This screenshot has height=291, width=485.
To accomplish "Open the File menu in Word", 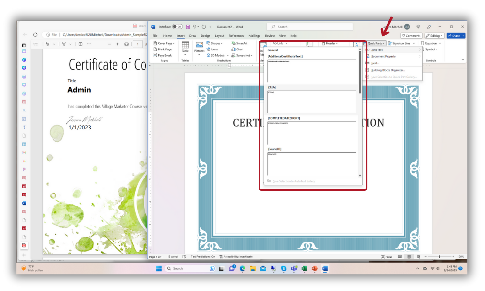I will 155,36.
